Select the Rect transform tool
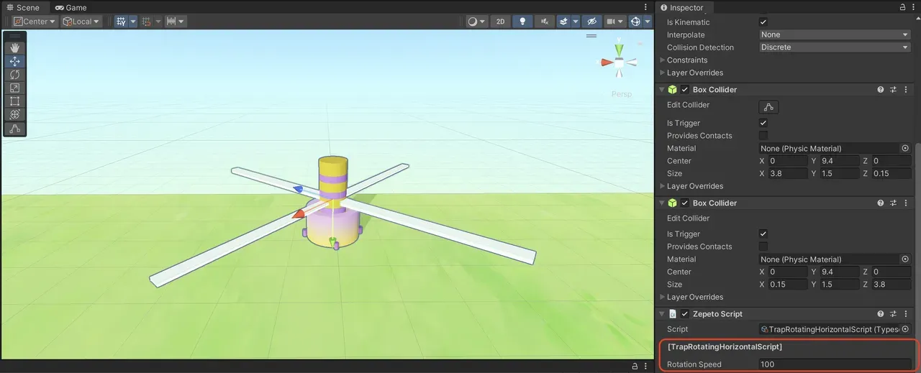Screen dimensions: 921x373 pyautogui.click(x=14, y=101)
